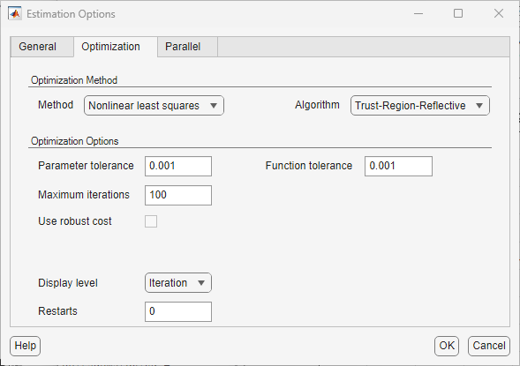The width and height of the screenshot is (520, 366).
Task: Open the Display level dropdown
Action: click(x=178, y=283)
